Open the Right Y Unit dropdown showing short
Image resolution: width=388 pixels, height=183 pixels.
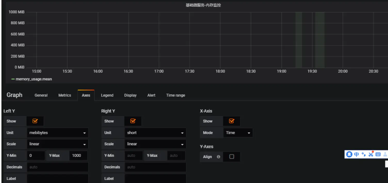click(155, 133)
